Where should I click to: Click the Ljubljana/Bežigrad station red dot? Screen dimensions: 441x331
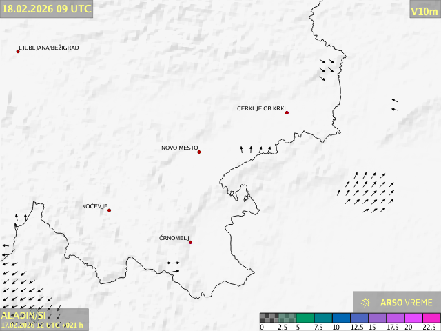(x=18, y=51)
